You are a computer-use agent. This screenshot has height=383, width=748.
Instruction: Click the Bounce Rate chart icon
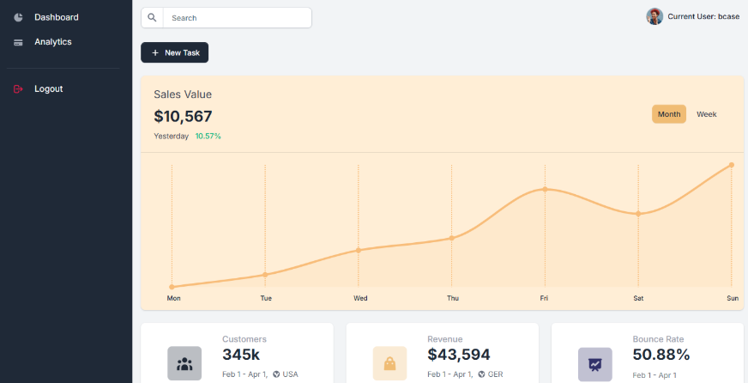(594, 364)
